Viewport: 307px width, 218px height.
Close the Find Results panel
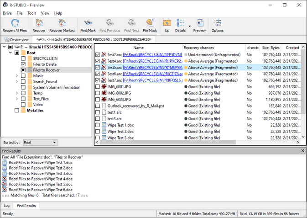pyautogui.click(x=303, y=151)
